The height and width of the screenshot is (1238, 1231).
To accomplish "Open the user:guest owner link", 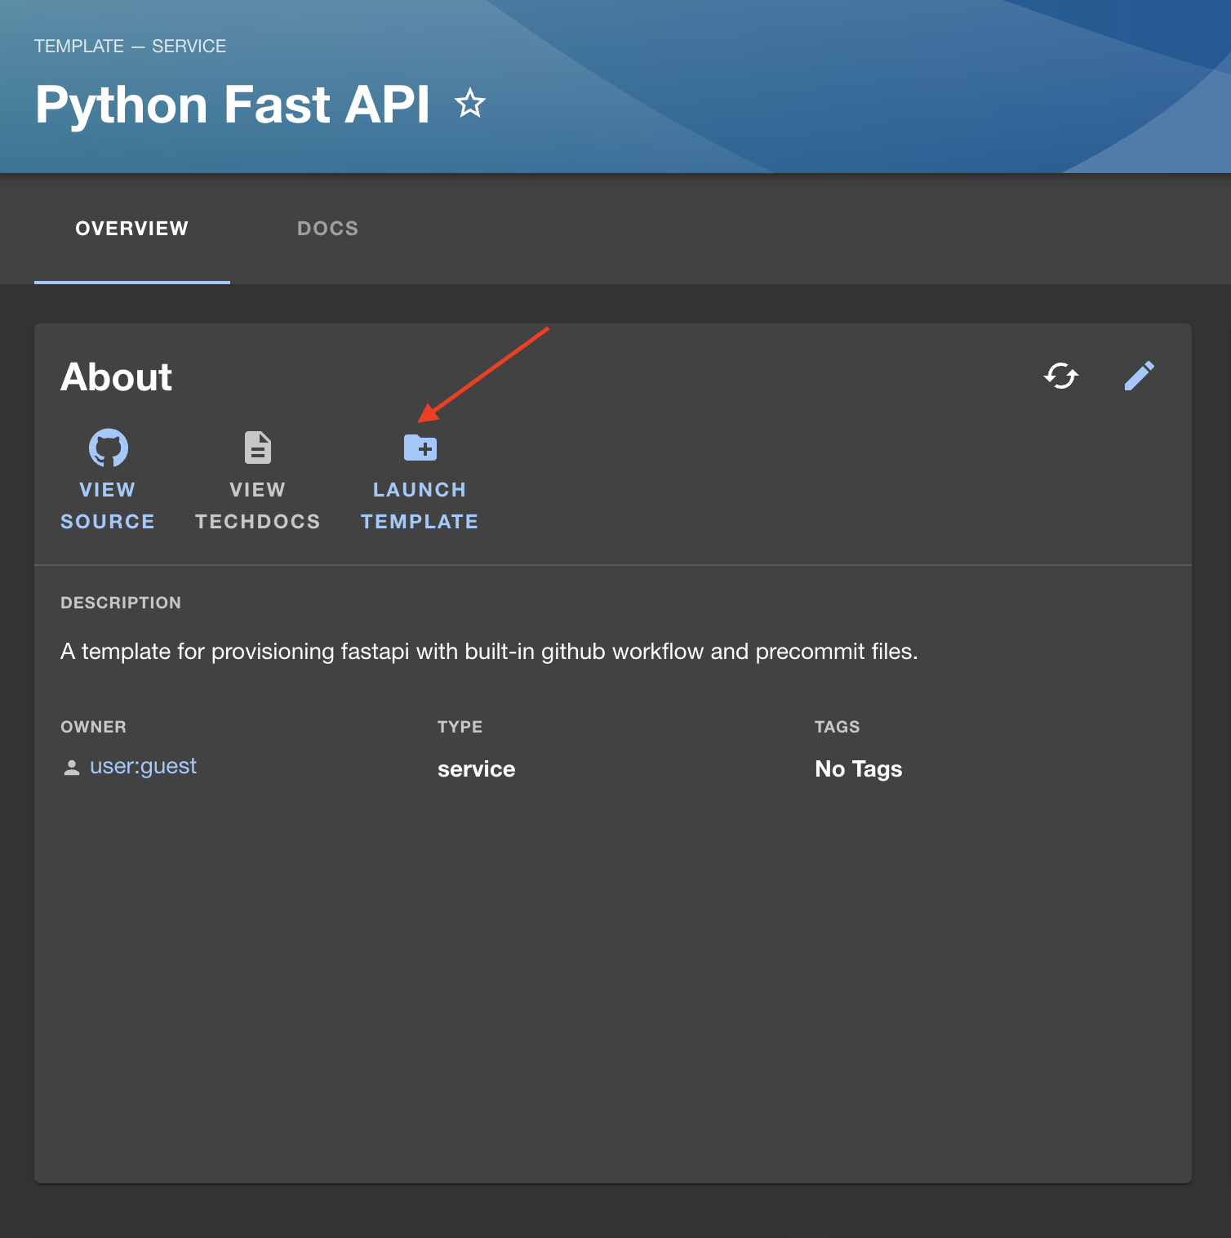I will [143, 766].
